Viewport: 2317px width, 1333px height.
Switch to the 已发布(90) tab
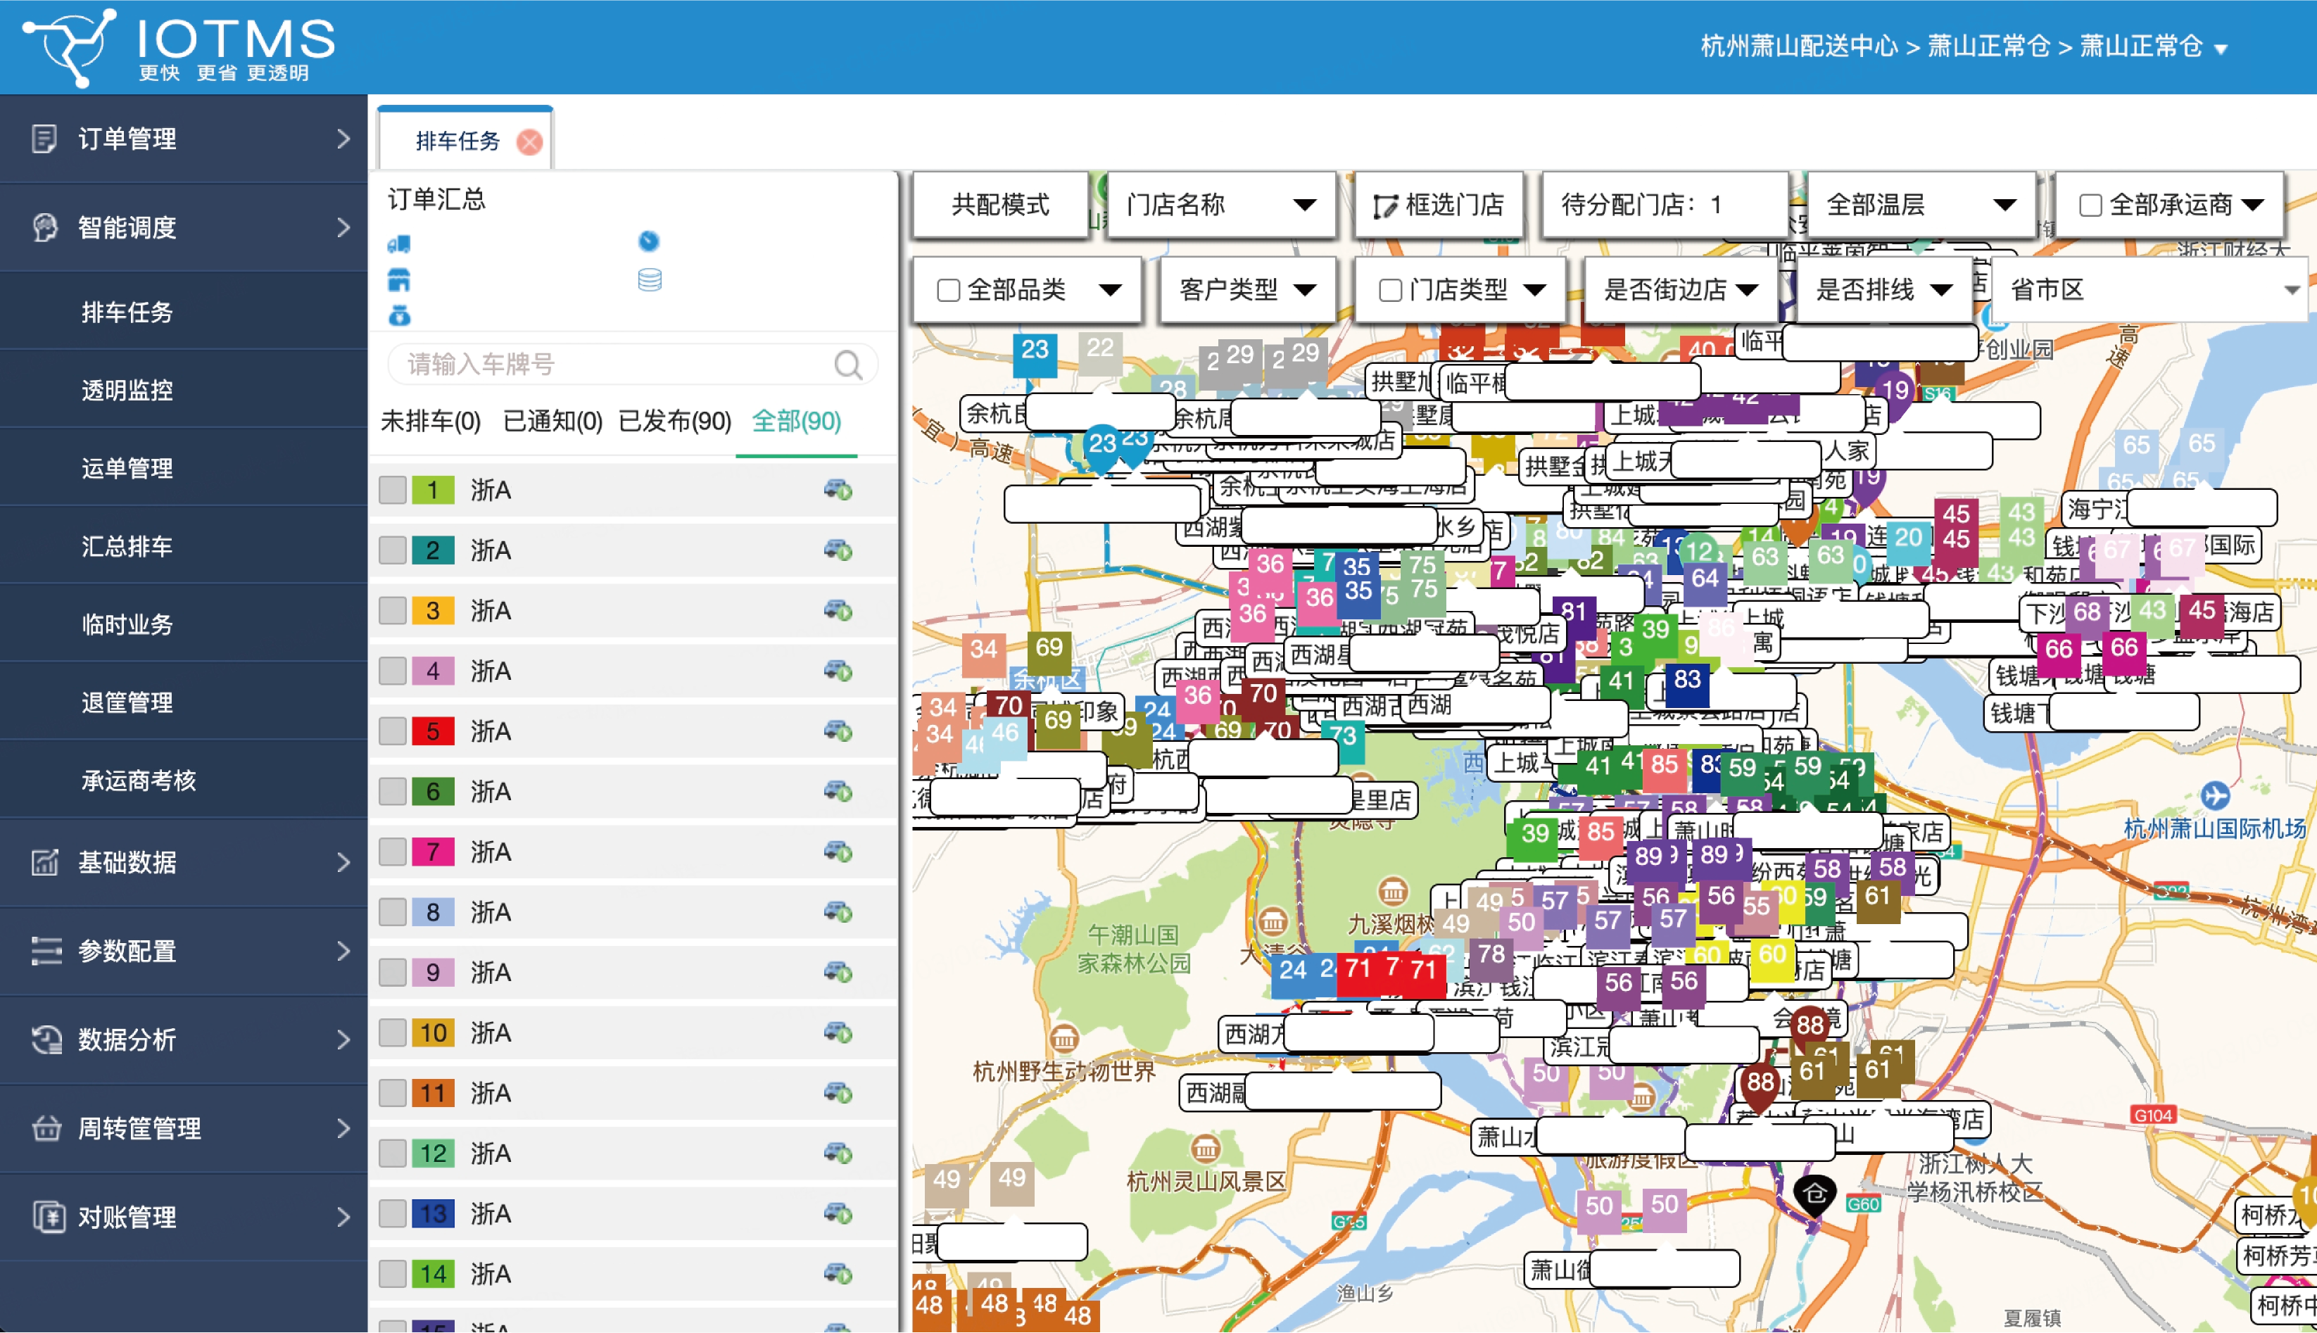pyautogui.click(x=675, y=421)
